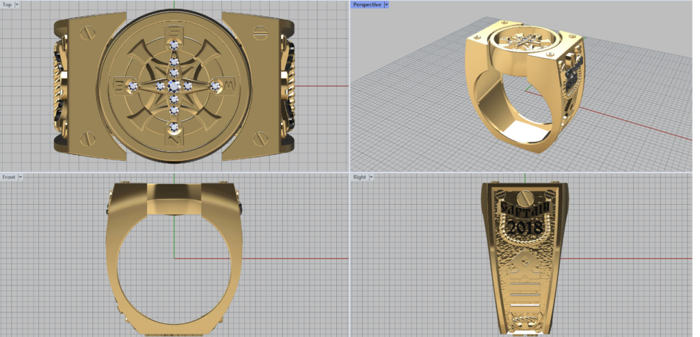Select the ring profile in Front viewport
The height and width of the screenshot is (337, 700).
[174, 258]
